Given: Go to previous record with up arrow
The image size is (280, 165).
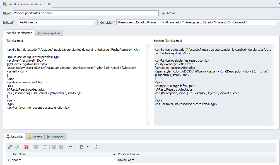Looking at the screenshot, I should (54, 147).
